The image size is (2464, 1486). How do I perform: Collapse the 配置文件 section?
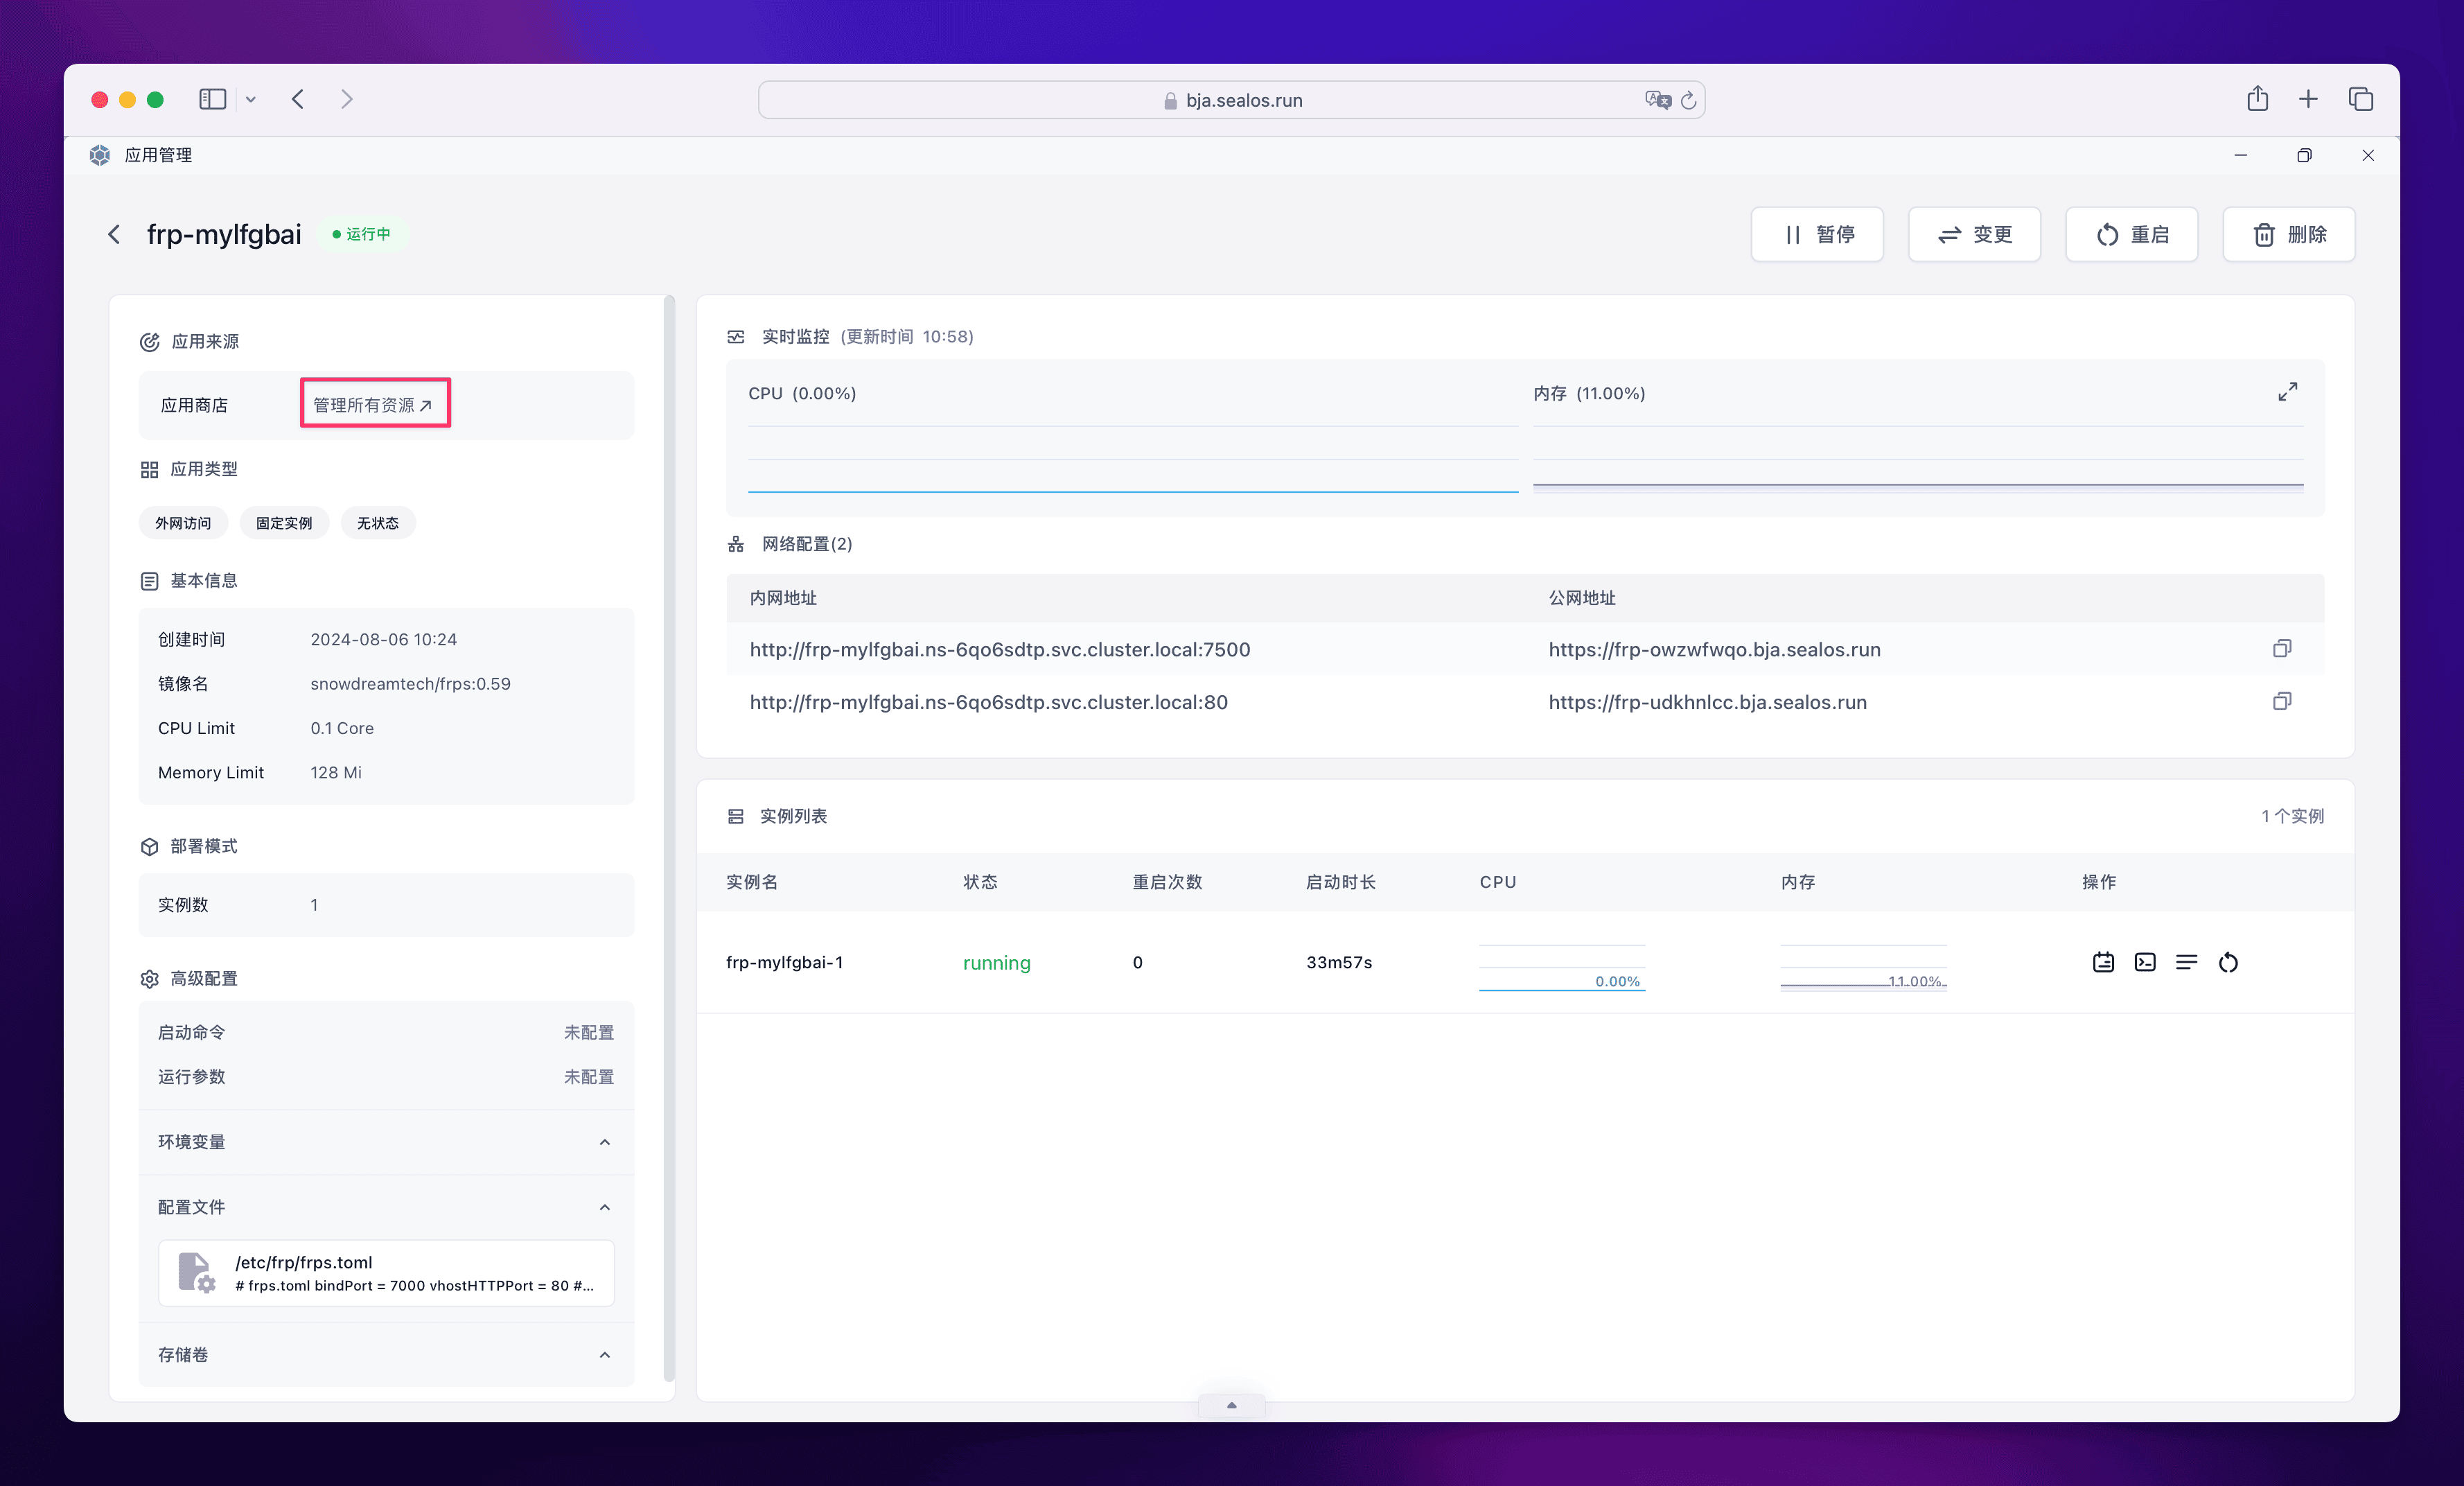click(604, 1207)
